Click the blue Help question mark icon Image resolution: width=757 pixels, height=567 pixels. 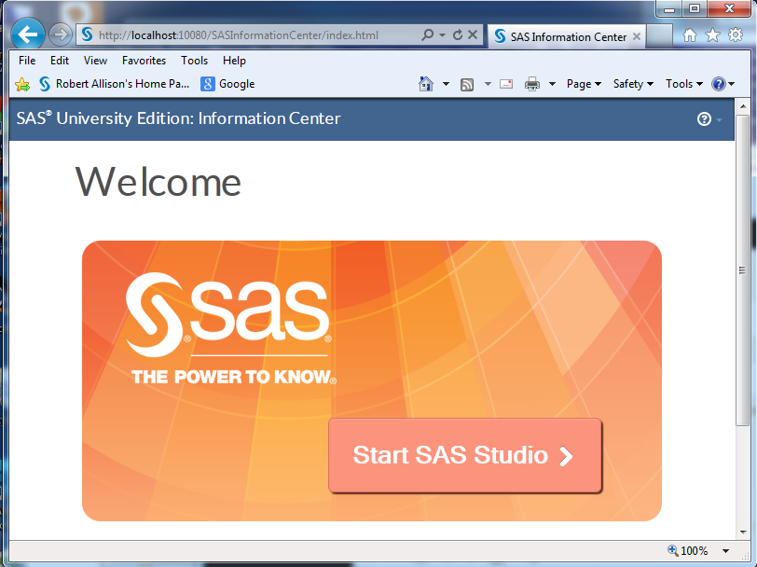[x=719, y=84]
